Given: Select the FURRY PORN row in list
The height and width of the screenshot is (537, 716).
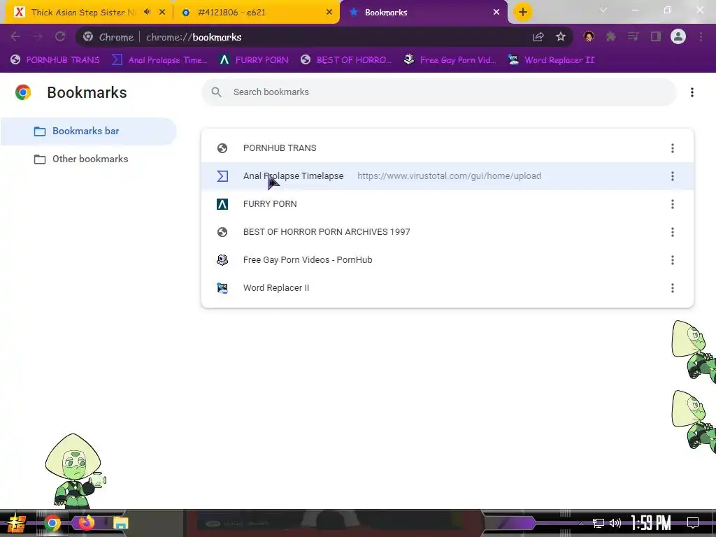Looking at the screenshot, I should click(x=447, y=204).
